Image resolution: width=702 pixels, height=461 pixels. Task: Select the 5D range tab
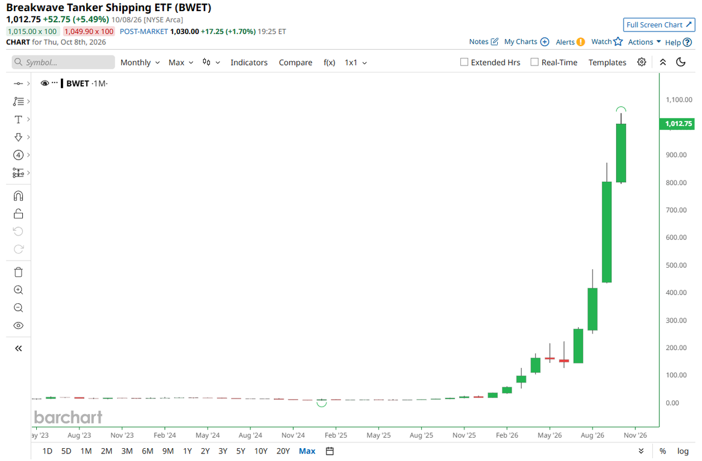[66, 451]
